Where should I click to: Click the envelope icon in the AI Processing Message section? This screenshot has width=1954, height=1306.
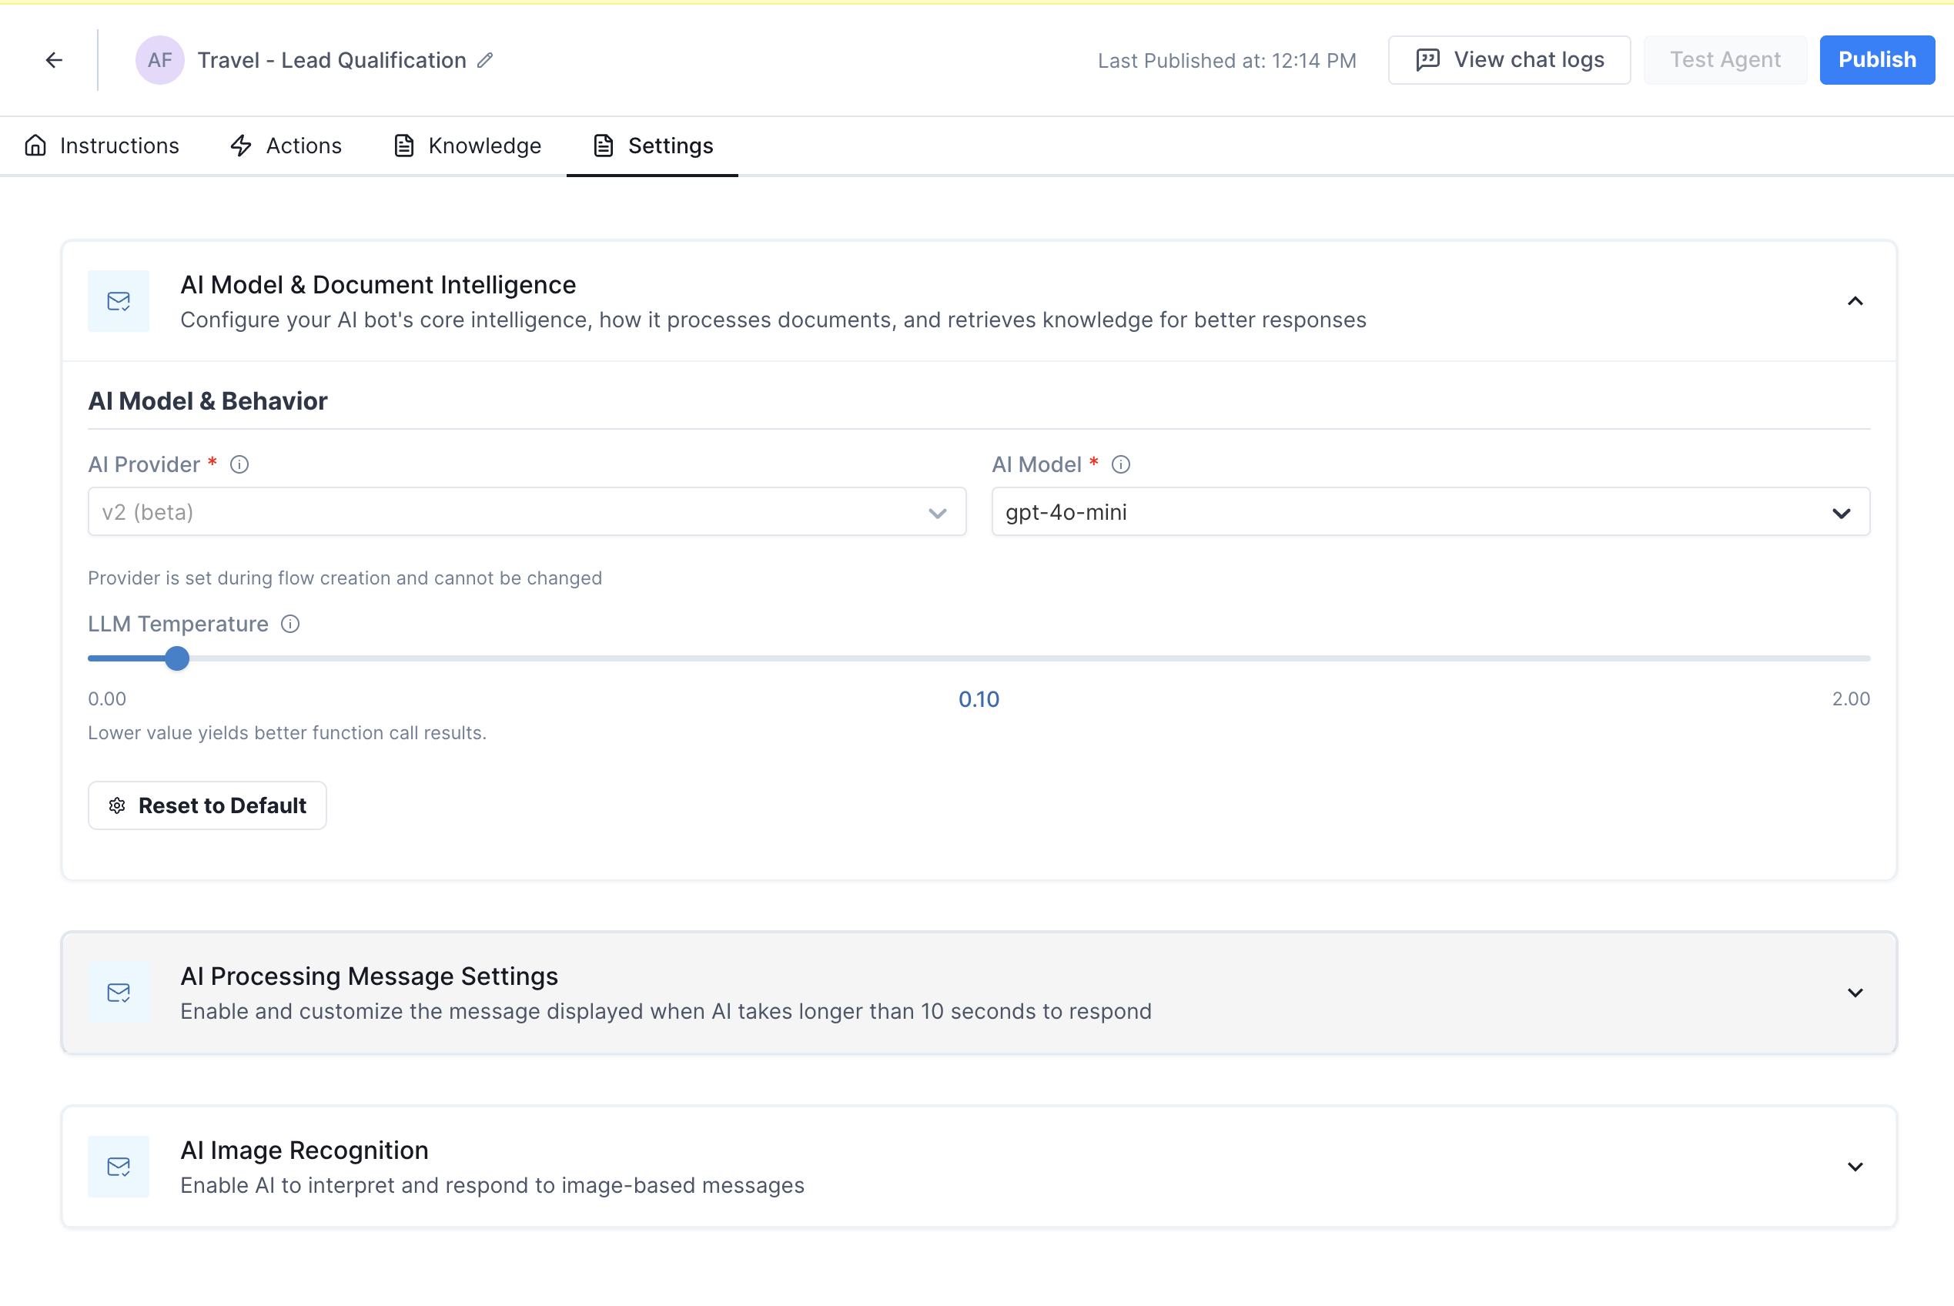tap(119, 992)
